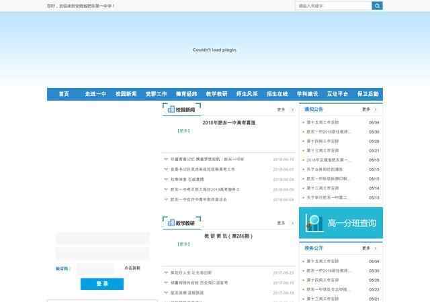
Task: Click the 点击刷新 captcha refresh link
Action: [132, 268]
